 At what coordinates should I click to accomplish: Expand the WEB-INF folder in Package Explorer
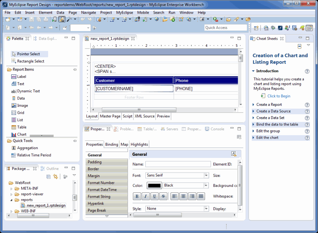[x=12, y=211]
